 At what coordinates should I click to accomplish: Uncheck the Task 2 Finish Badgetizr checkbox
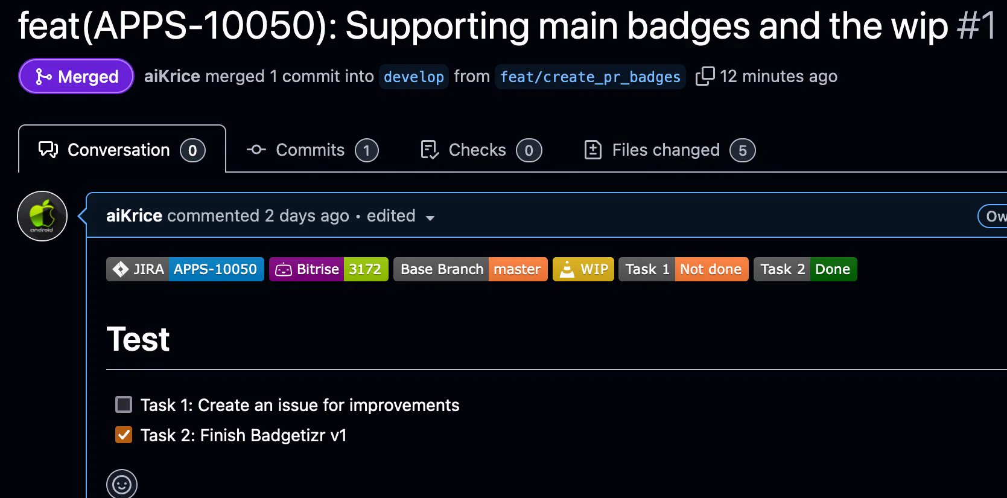pos(124,435)
